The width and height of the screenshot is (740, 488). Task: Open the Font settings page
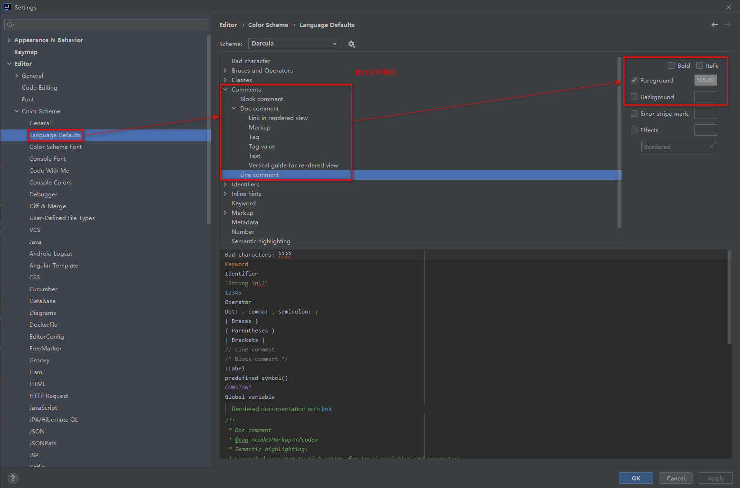(x=28, y=100)
